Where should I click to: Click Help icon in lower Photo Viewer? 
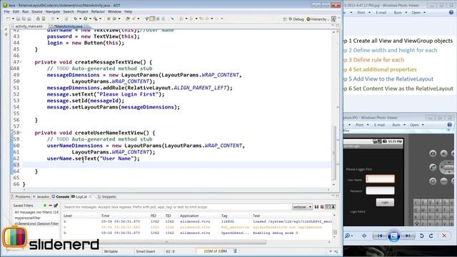[449, 125]
